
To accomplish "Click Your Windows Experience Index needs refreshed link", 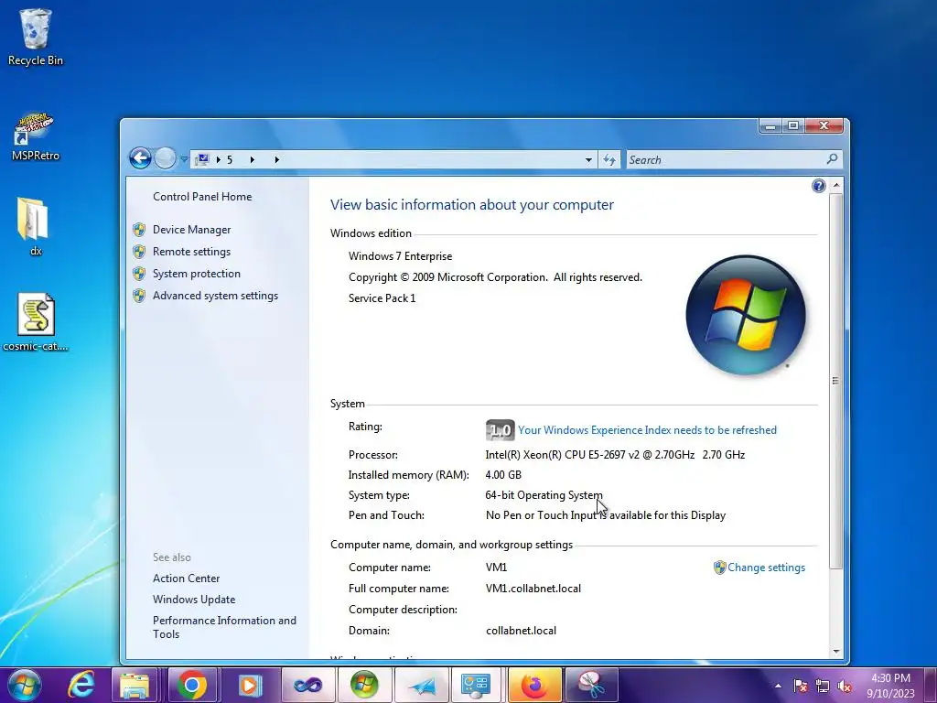I will (647, 430).
